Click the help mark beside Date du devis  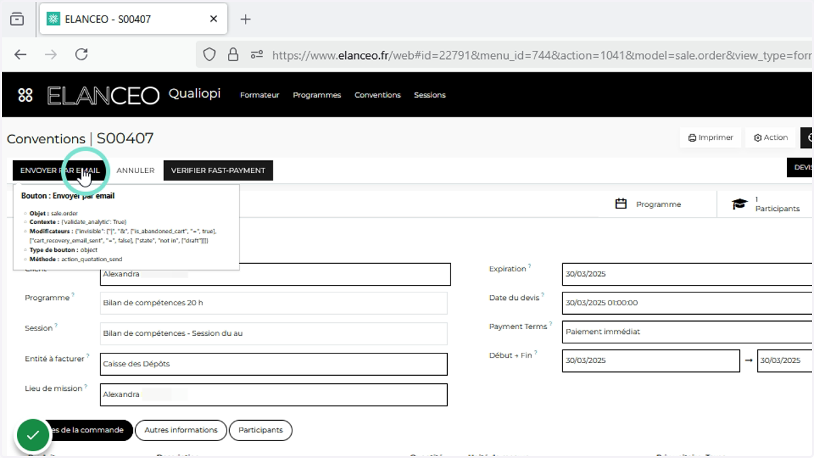(x=543, y=296)
